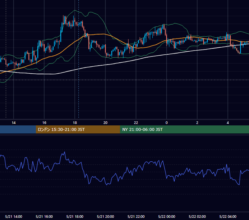Click the blue session band before London
Viewport: 249px width, 220px height.
click(x=18, y=129)
